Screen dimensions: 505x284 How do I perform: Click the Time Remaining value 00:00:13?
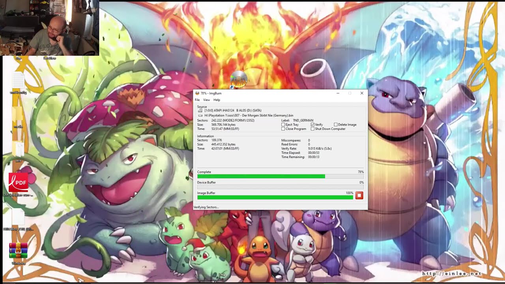(314, 157)
